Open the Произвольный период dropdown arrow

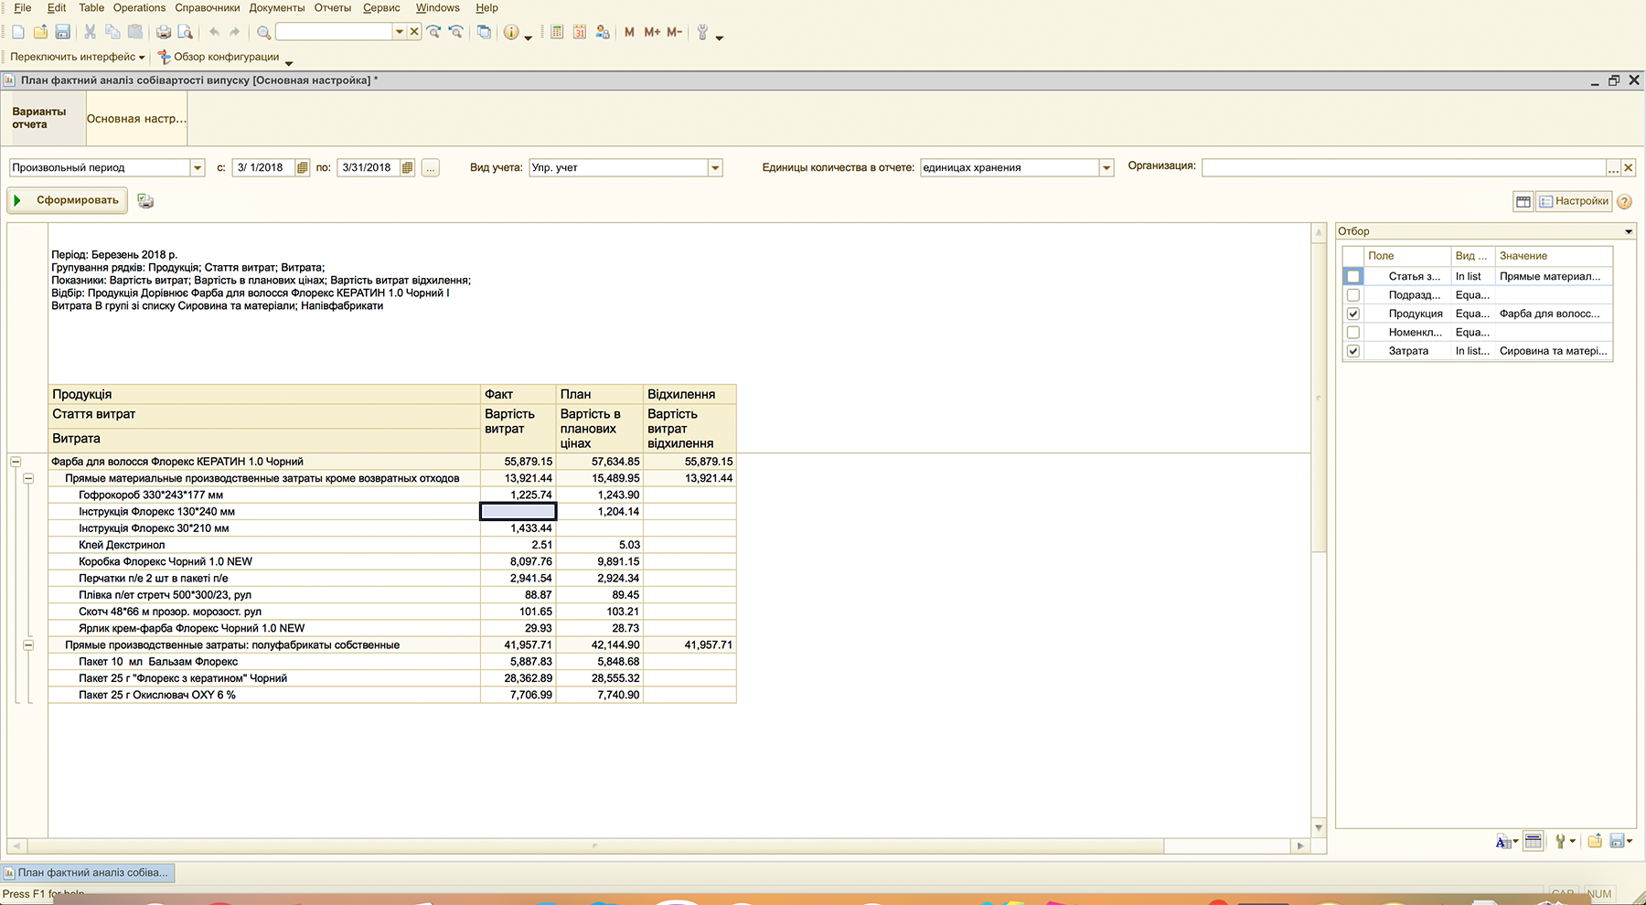(x=198, y=168)
